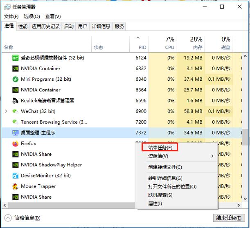Select the DeviceMonitor (32 bit) process name

coord(46,175)
